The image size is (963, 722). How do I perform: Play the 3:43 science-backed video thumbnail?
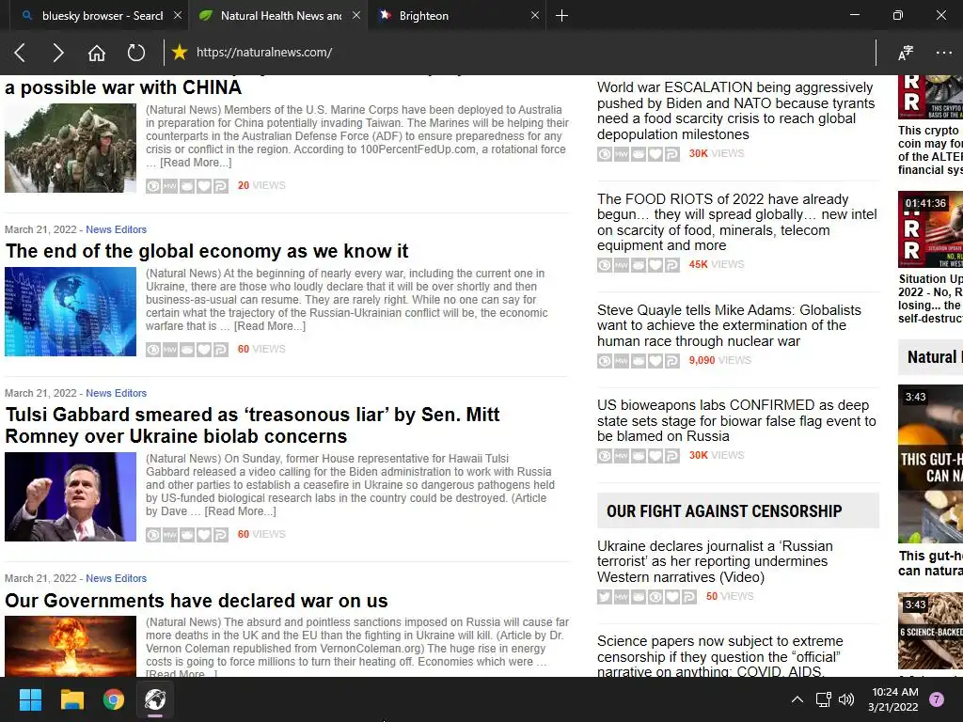tap(930, 631)
